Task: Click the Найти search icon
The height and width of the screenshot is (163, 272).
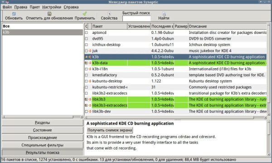Action: [x=164, y=14]
